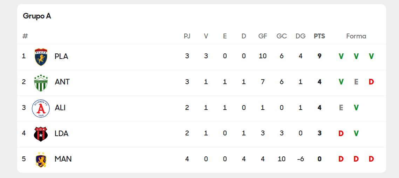Open the ANT team link

click(62, 82)
